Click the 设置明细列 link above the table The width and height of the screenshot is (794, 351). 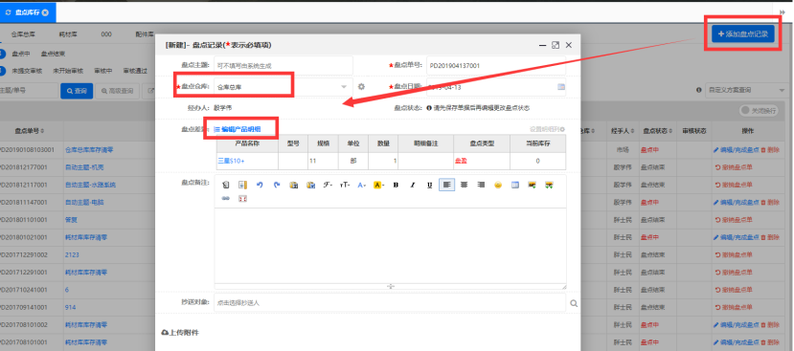click(547, 129)
